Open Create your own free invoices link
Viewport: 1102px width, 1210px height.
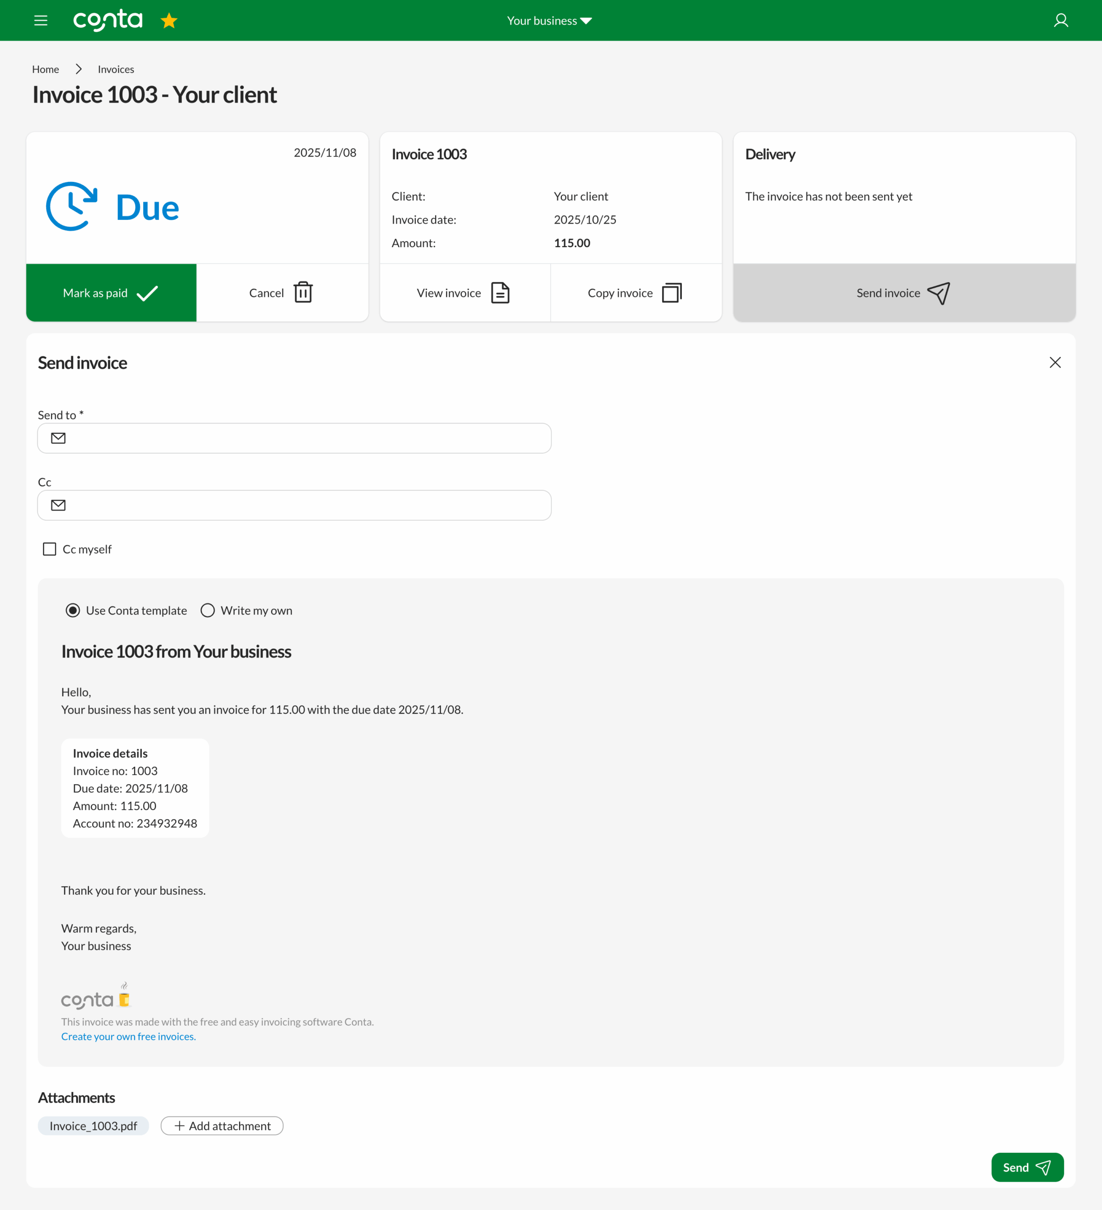click(129, 1037)
